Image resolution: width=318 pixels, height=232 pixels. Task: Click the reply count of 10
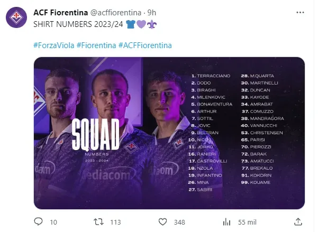(52, 222)
